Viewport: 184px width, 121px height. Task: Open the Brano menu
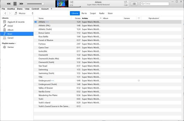click(x=20, y=9)
